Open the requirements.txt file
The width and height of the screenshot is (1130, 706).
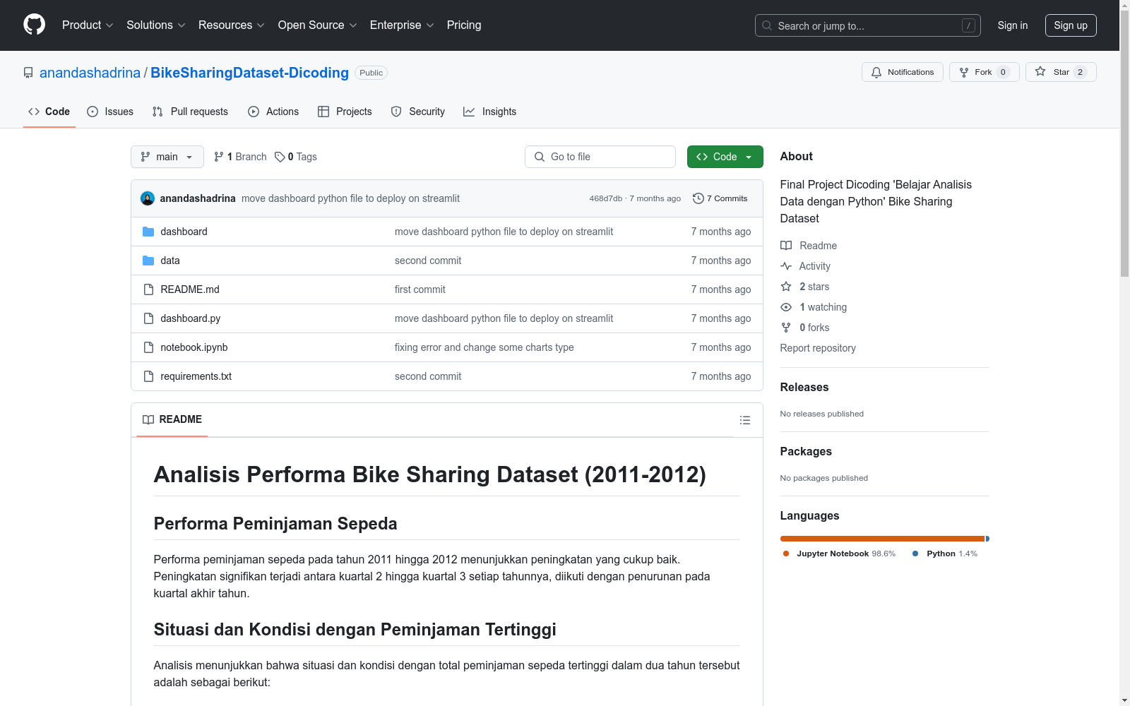click(196, 376)
